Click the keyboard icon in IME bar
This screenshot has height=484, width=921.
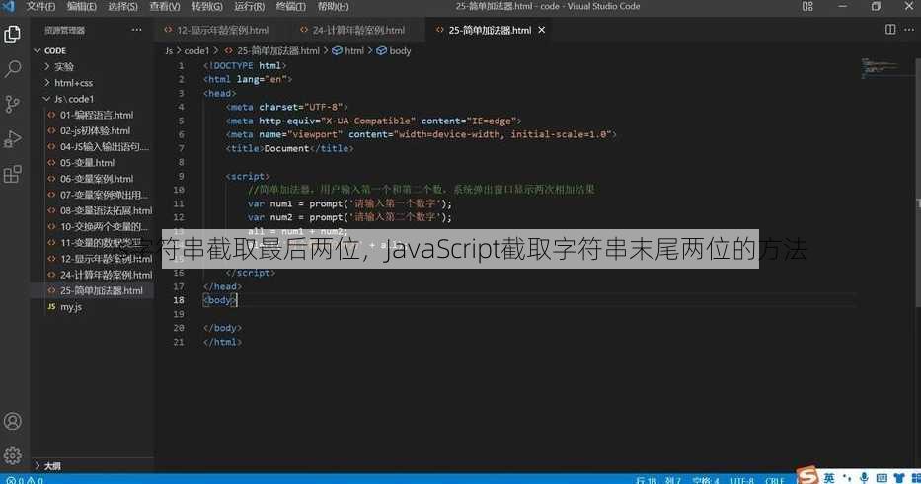[x=882, y=478]
